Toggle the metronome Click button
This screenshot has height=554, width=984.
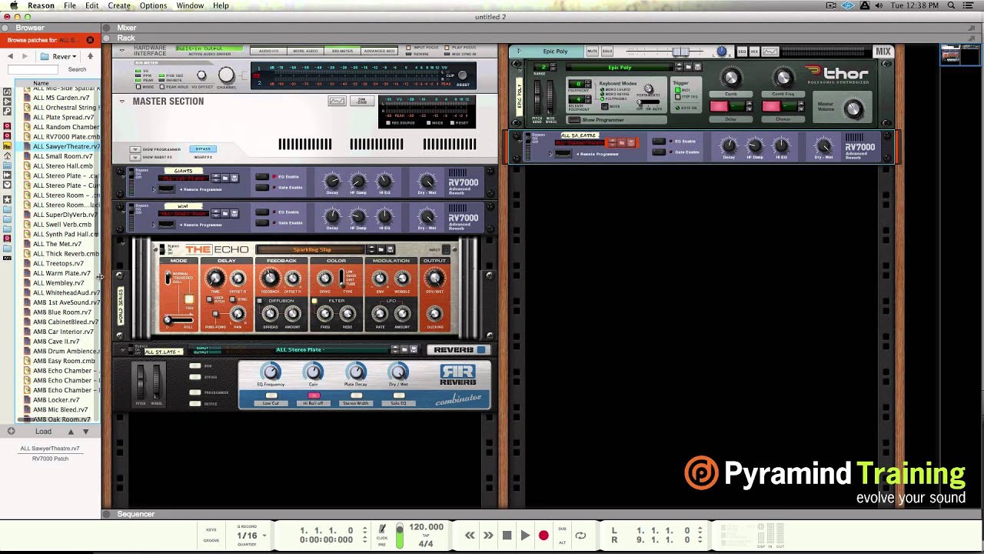(382, 529)
